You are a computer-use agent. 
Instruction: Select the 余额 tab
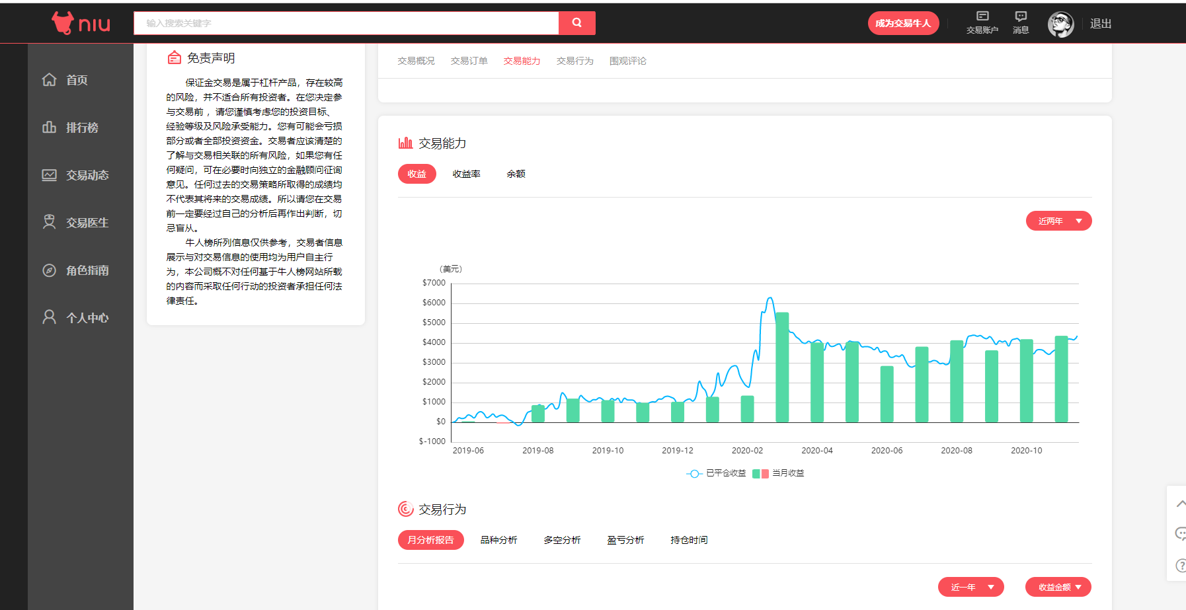click(516, 174)
